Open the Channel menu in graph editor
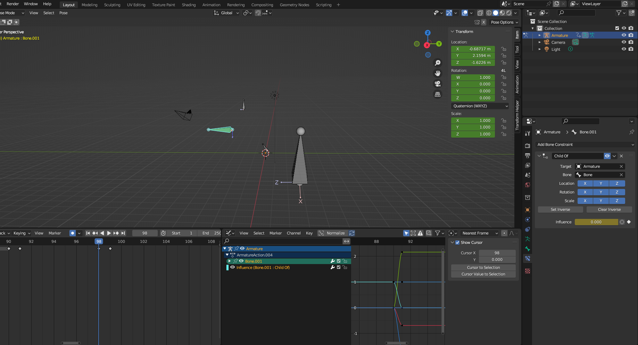The height and width of the screenshot is (345, 638). click(x=294, y=233)
